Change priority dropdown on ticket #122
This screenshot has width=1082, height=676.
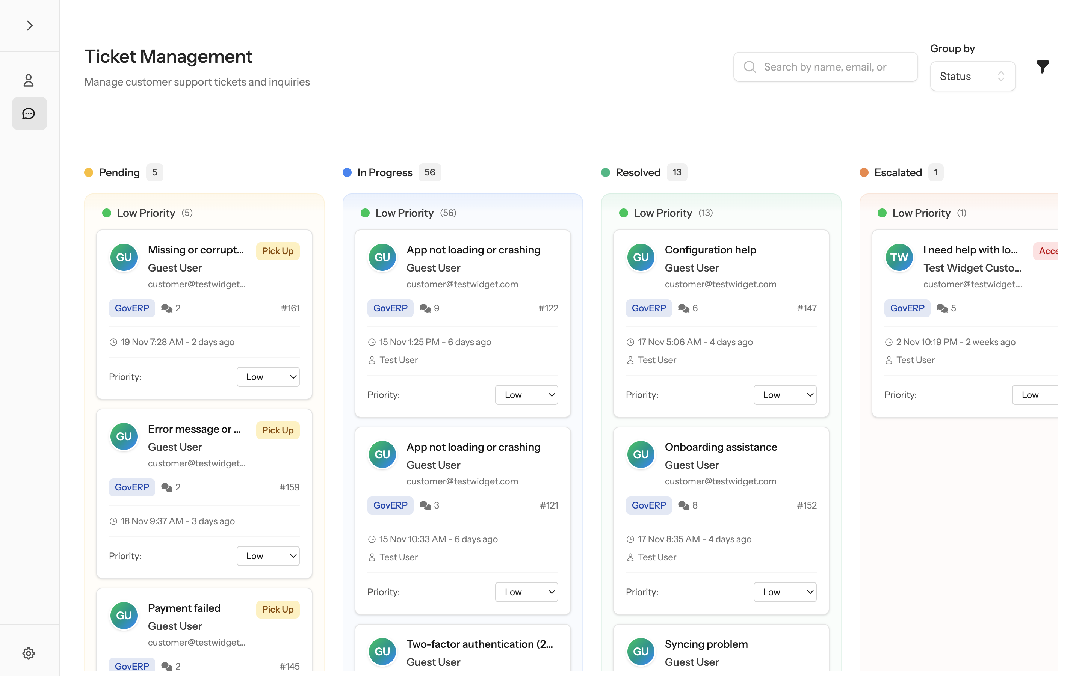(x=526, y=395)
